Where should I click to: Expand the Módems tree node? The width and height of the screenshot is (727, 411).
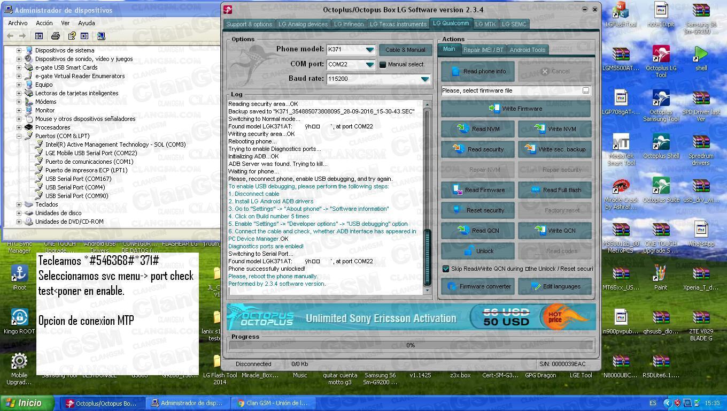19,102
